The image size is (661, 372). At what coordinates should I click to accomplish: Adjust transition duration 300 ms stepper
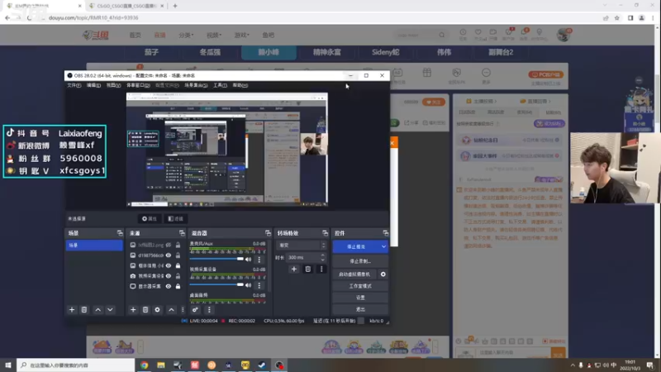tap(323, 257)
